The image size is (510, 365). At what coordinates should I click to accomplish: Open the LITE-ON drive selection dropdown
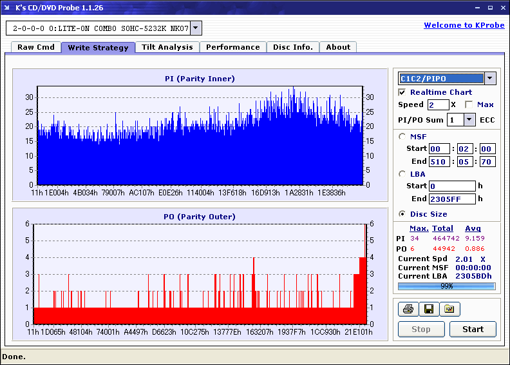click(196, 28)
